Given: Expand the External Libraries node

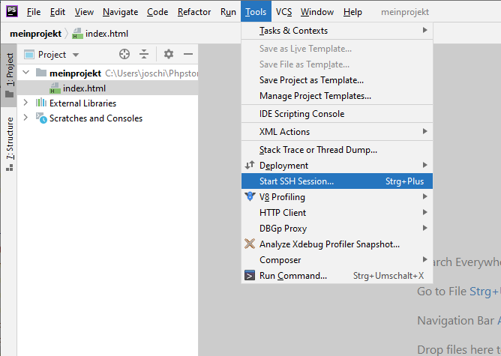Looking at the screenshot, I should (x=26, y=103).
